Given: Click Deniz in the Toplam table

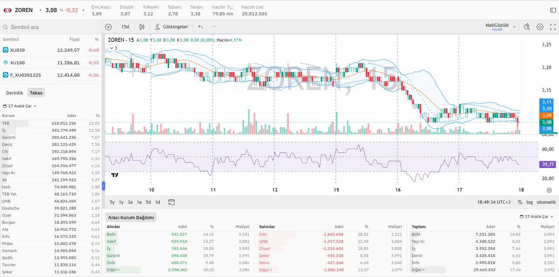Looking at the screenshot, I should (x=417, y=256).
